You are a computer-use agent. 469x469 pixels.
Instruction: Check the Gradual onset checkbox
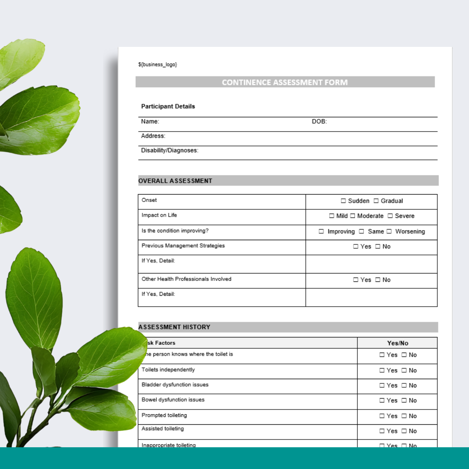(375, 201)
